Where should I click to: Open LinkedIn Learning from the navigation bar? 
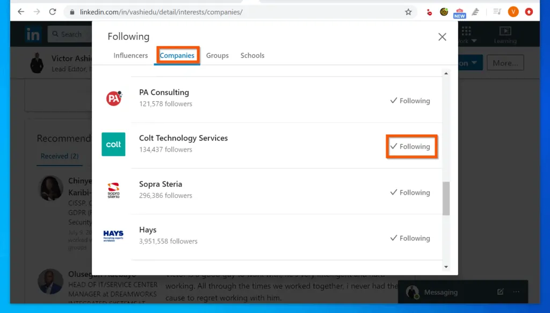coord(505,33)
